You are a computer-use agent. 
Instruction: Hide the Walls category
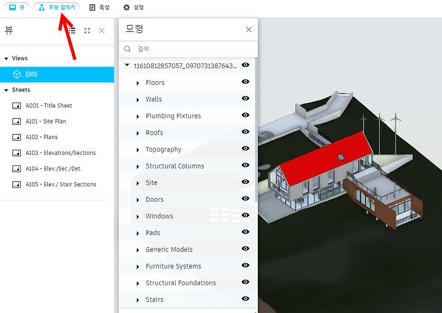click(246, 98)
